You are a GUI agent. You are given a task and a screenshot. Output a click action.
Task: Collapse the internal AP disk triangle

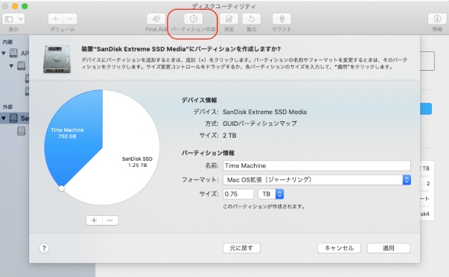(x=4, y=54)
